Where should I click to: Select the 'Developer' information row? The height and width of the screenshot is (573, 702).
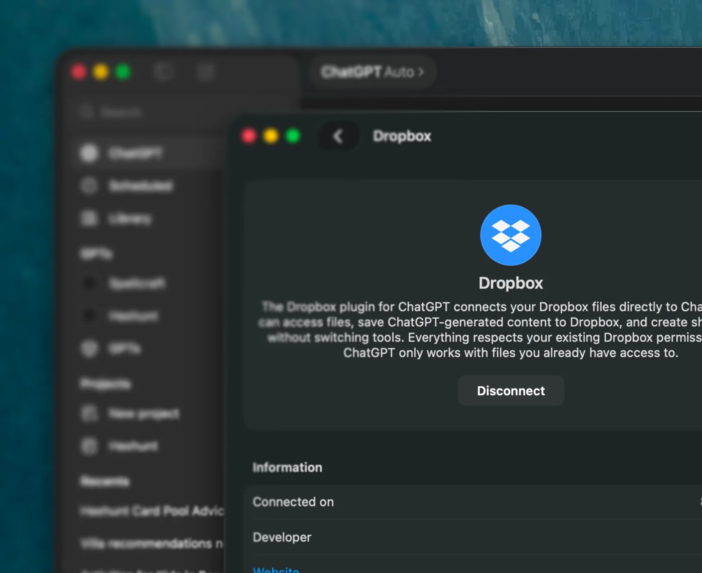[473, 537]
